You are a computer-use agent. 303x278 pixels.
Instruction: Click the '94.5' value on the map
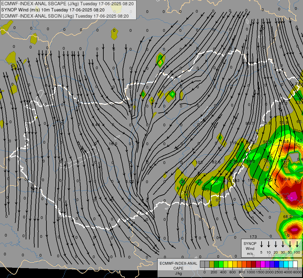point(250,142)
